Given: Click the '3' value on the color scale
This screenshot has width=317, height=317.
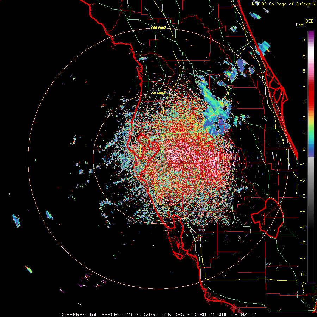Looking at the screenshot, I should 304,102.
